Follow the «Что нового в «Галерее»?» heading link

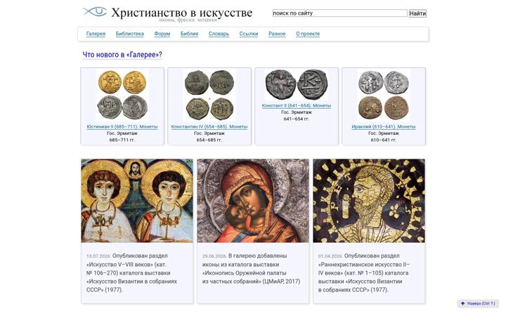[x=122, y=55]
